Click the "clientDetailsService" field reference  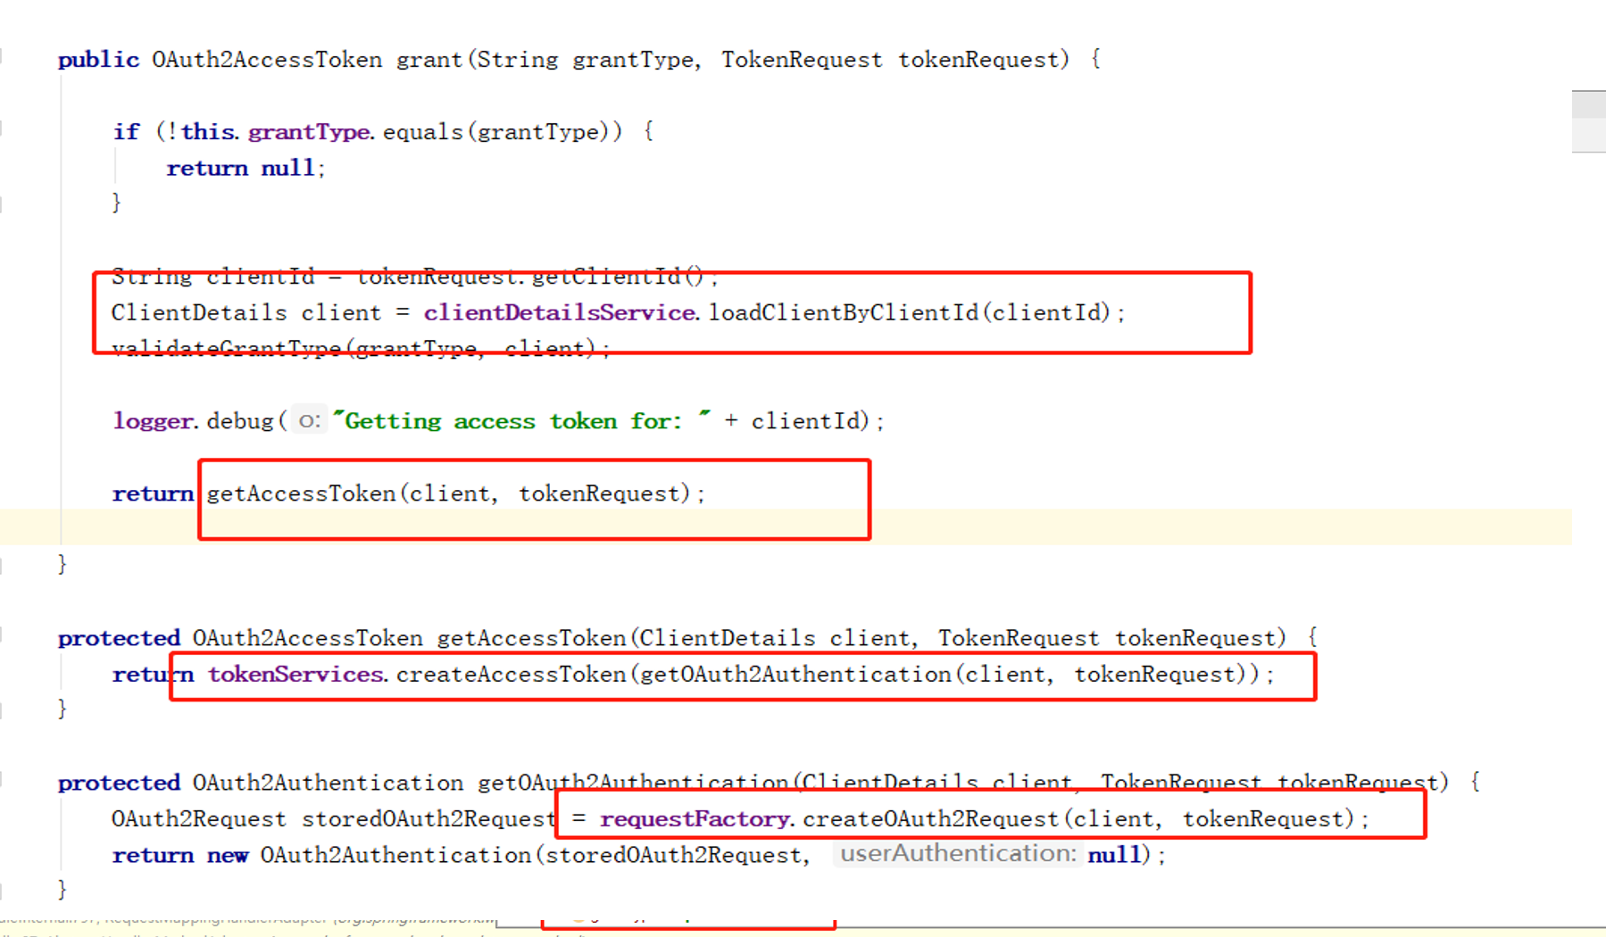click(x=559, y=313)
